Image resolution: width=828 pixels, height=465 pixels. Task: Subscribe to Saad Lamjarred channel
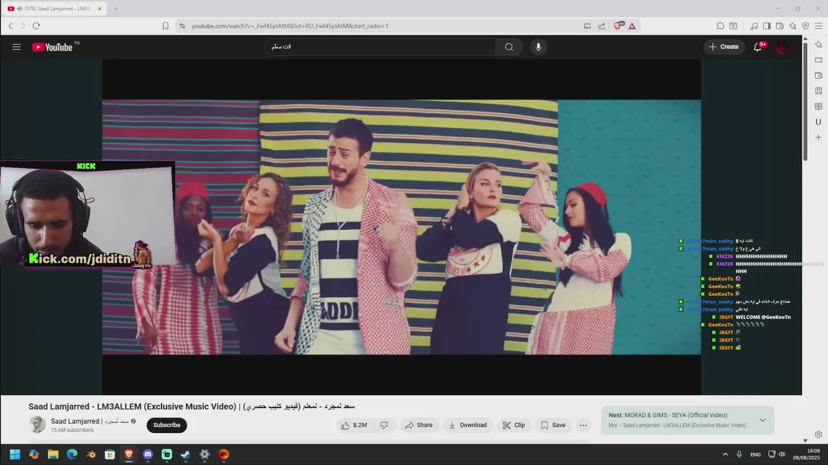167,425
